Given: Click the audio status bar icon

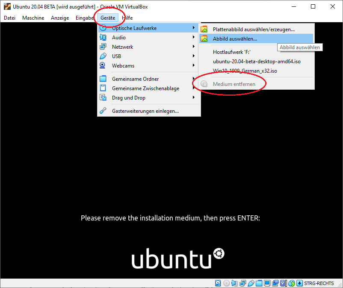Looking at the screenshot, I should 234,283.
